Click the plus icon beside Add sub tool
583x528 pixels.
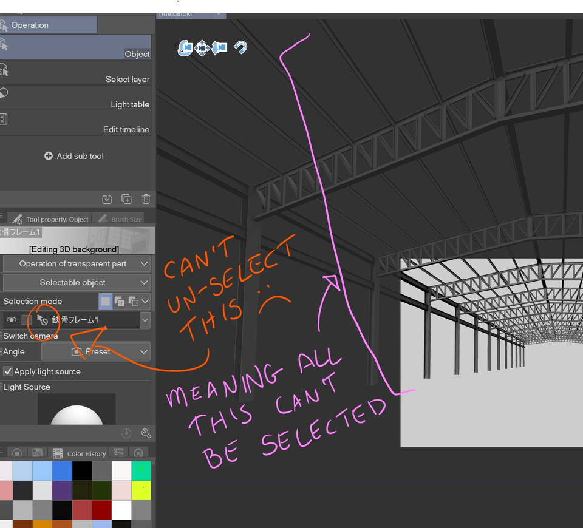pos(49,156)
